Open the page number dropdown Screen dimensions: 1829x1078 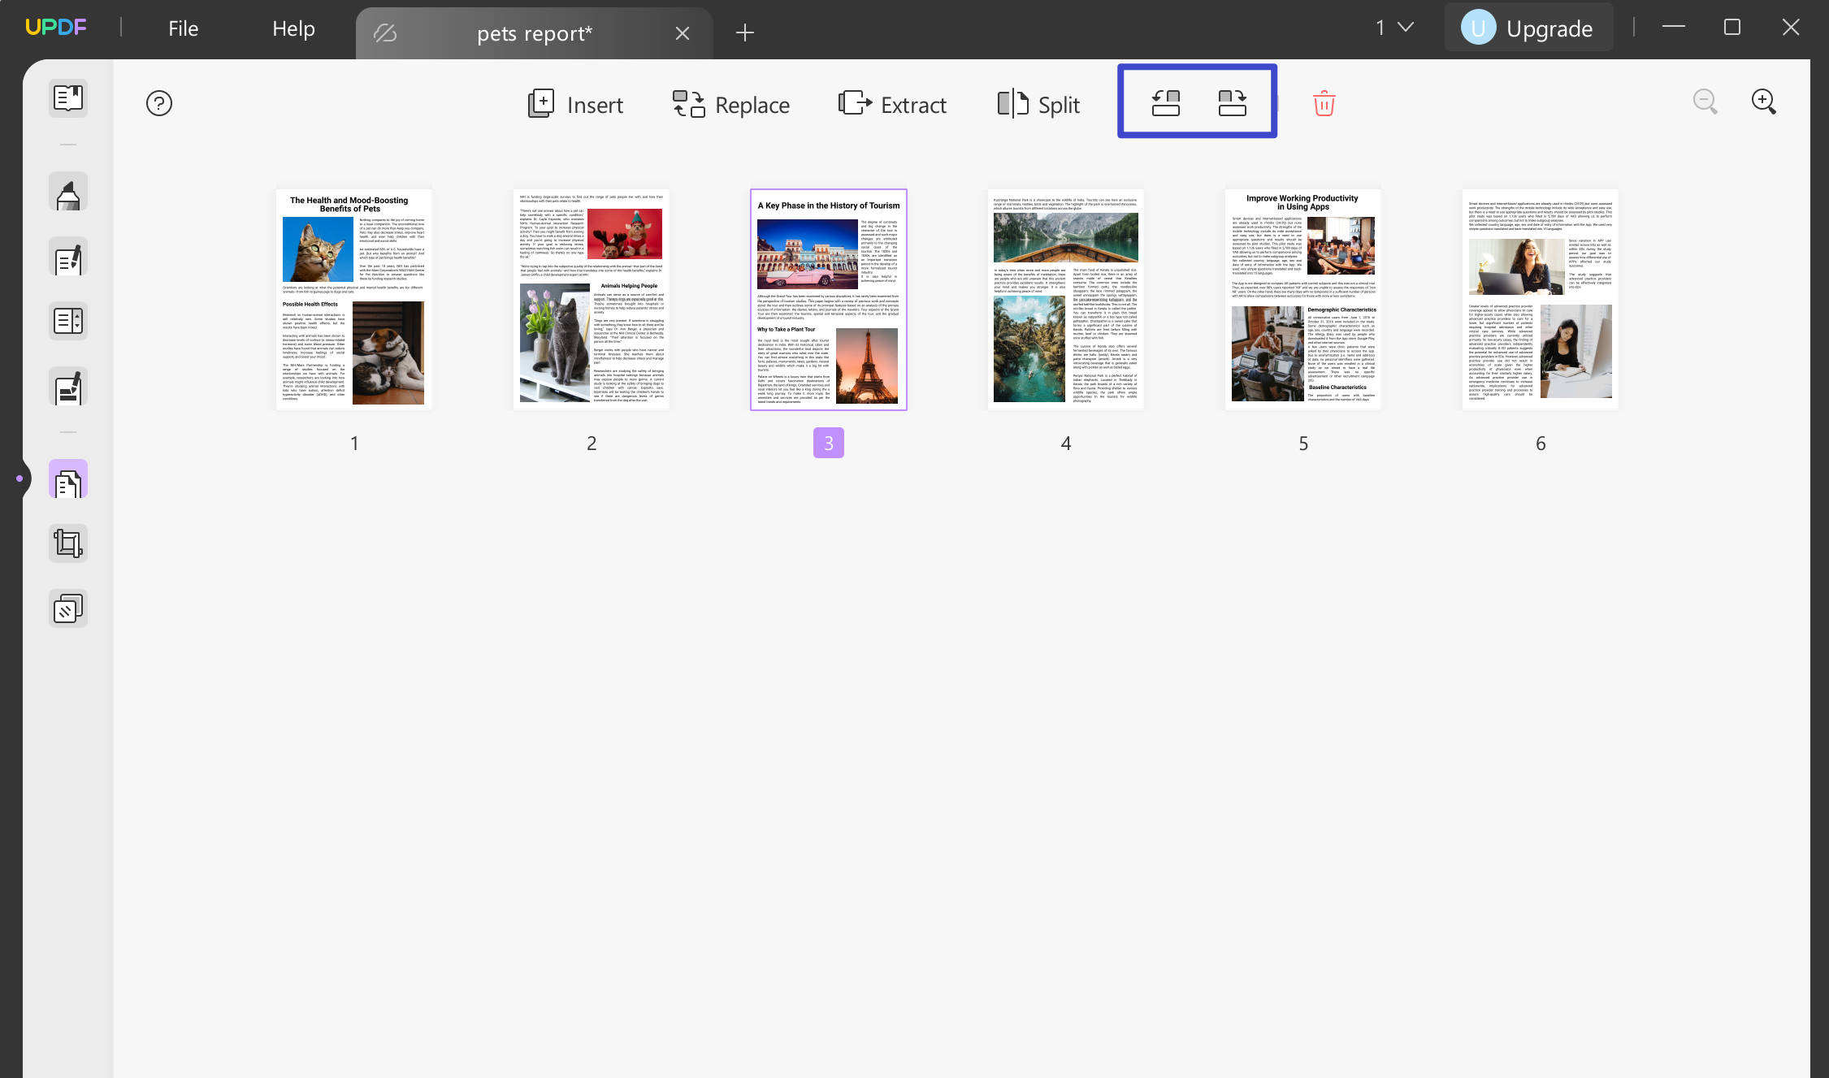pyautogui.click(x=1392, y=27)
